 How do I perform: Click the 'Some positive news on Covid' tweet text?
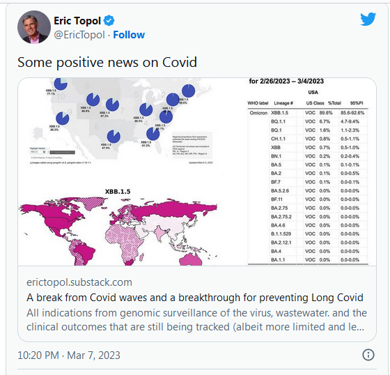(107, 62)
